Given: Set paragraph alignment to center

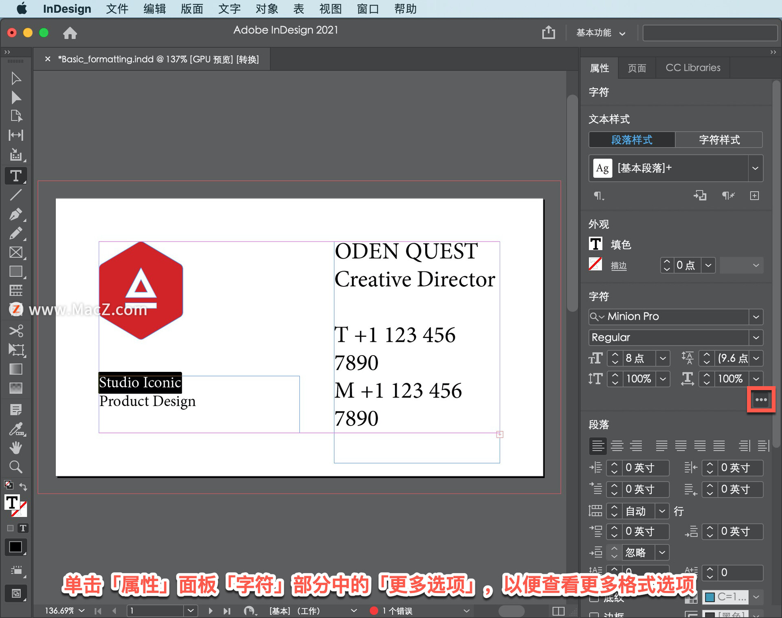Looking at the screenshot, I should (617, 445).
